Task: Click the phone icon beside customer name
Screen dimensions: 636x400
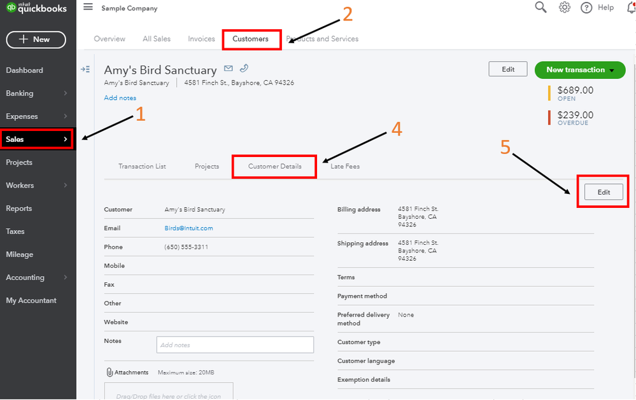Action: [244, 68]
